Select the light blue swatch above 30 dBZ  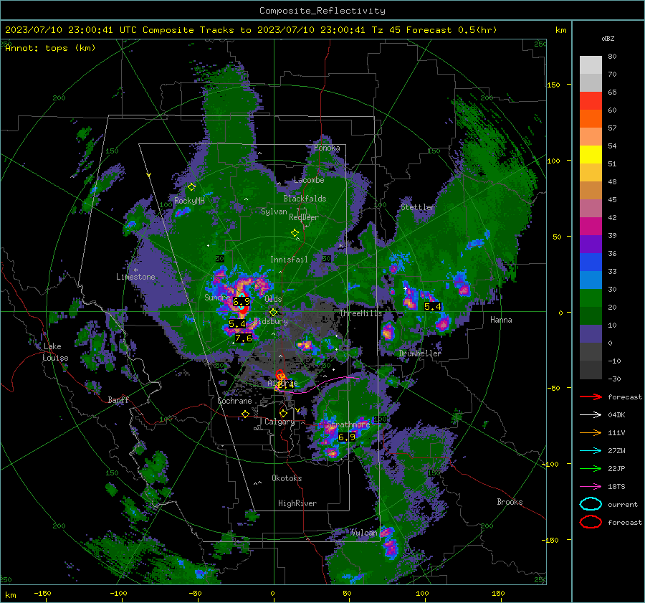pos(591,280)
